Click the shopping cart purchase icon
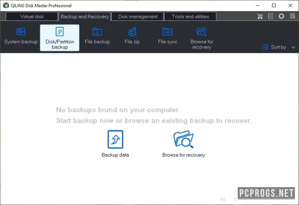299x205 pixels. 260,16
